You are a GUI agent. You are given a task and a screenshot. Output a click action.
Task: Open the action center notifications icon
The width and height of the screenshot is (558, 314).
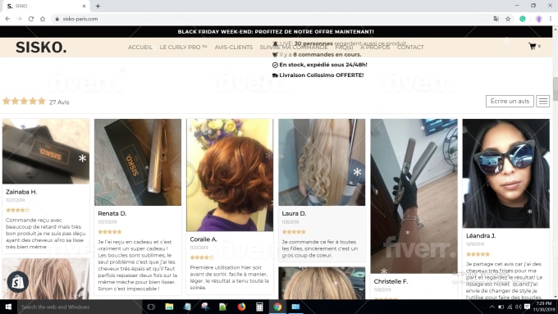(527, 307)
